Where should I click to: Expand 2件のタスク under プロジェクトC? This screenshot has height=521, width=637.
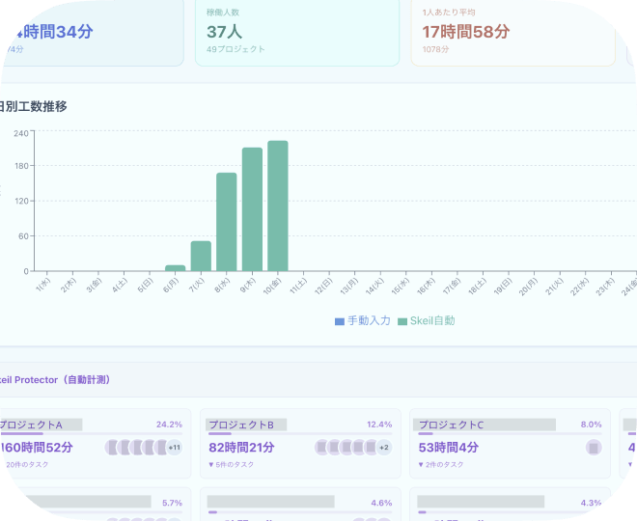pyautogui.click(x=441, y=465)
